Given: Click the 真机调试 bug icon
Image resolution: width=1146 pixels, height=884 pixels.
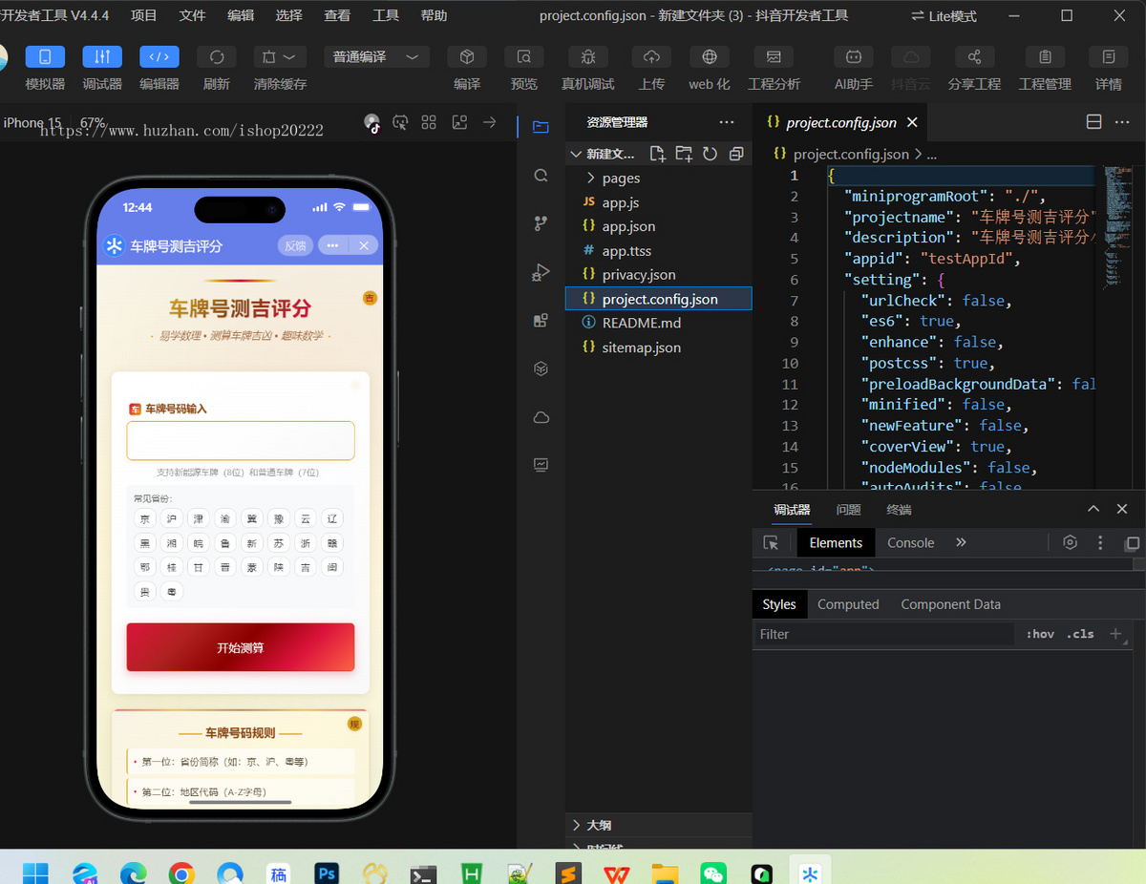Looking at the screenshot, I should click(x=588, y=57).
